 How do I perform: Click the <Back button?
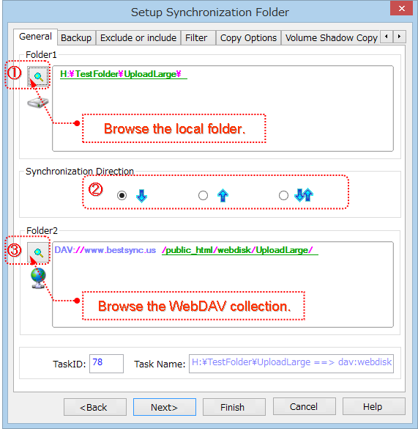[x=95, y=407]
